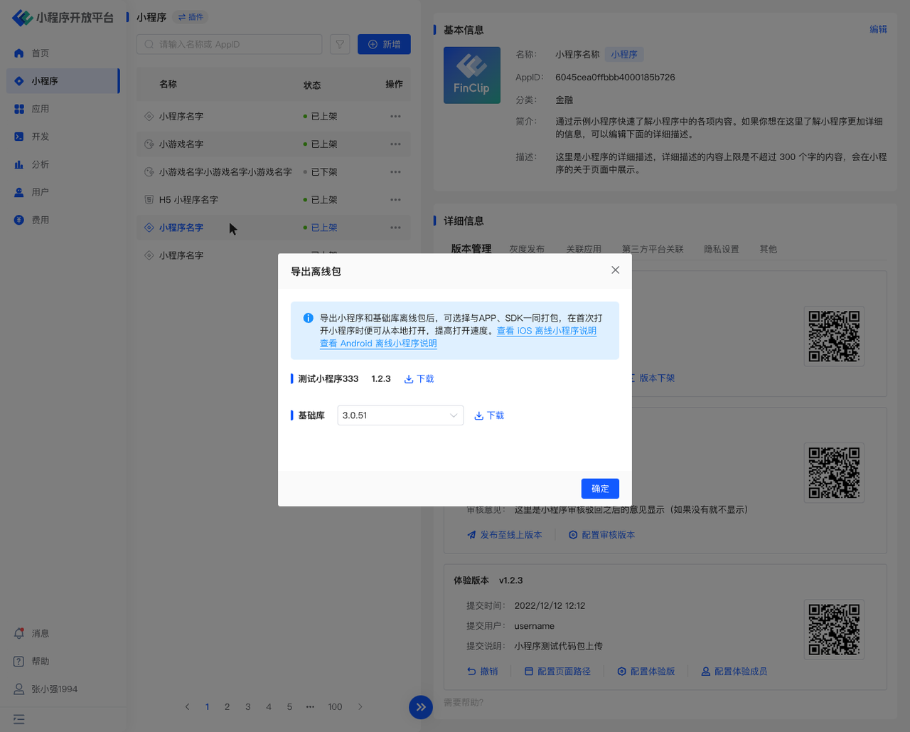The image size is (910, 732).
Task: Click the 新增 add button
Action: pos(384,44)
